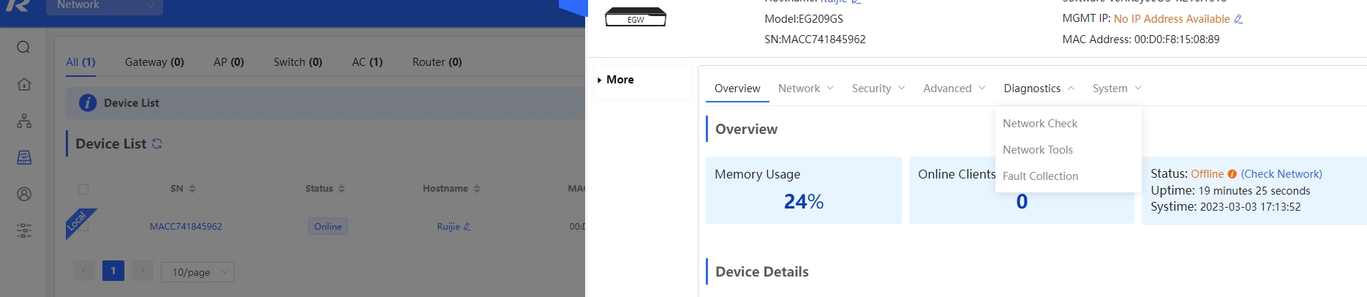Select Network Tools from Diagnostics menu
Screen dimensions: 1367x297
pyautogui.click(x=1037, y=150)
